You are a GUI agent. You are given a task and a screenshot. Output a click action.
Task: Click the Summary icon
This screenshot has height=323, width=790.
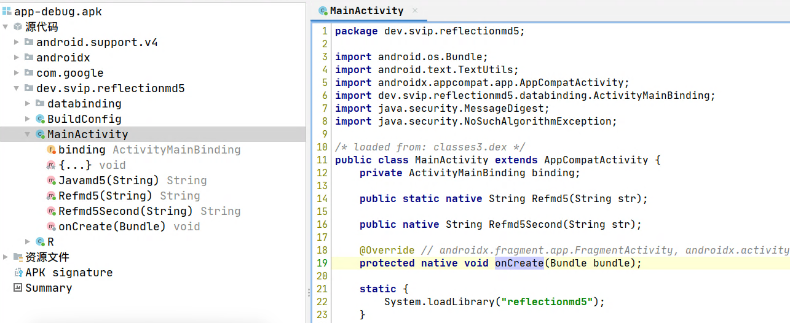coord(18,288)
